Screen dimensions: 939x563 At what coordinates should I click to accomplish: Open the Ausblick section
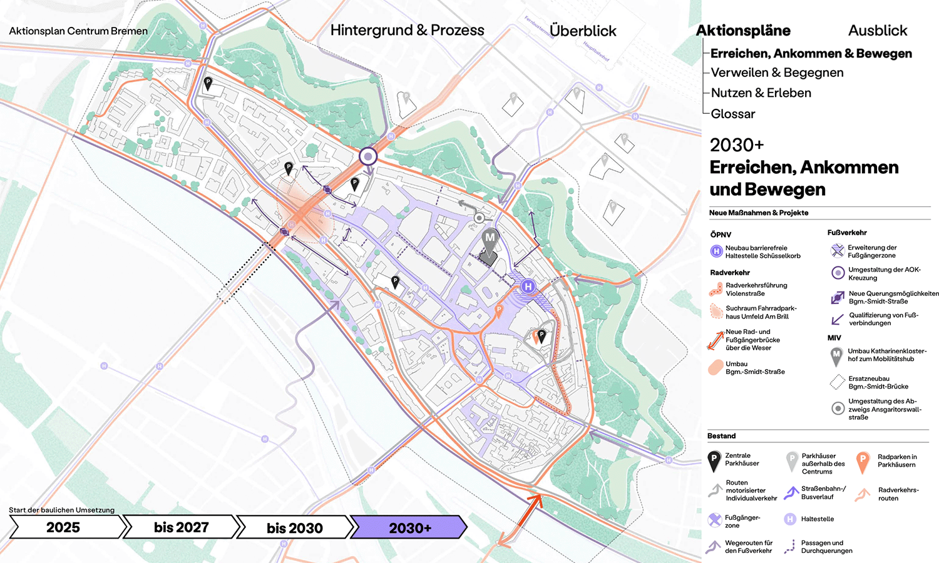878,31
